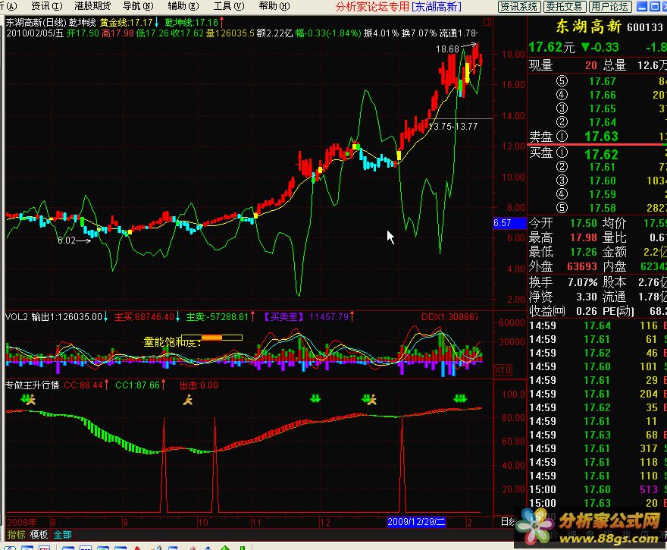Viewport: 667px width, 550px height.
Task: Click the 外盘 63693 field
Action: coord(562,266)
